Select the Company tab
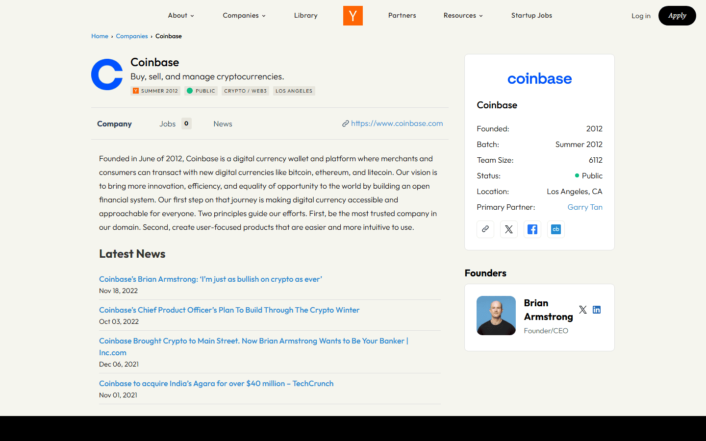 pos(114,124)
